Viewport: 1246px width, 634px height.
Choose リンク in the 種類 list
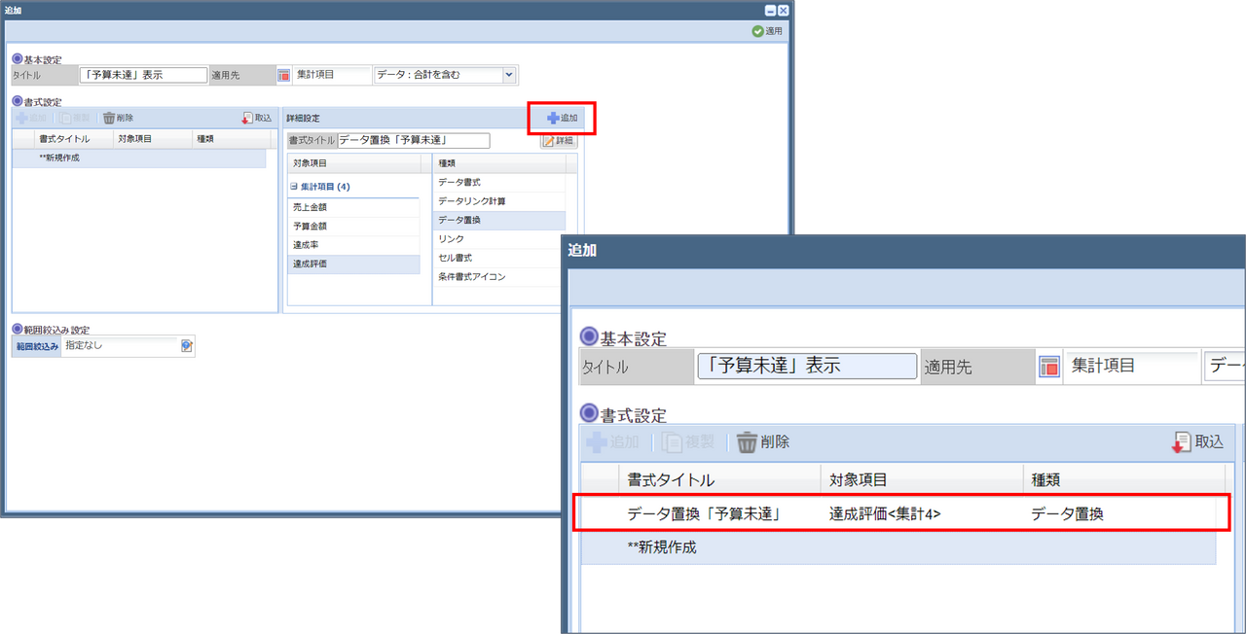(498, 239)
